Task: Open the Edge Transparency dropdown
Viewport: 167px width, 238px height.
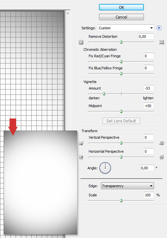Action: [x=127, y=186]
